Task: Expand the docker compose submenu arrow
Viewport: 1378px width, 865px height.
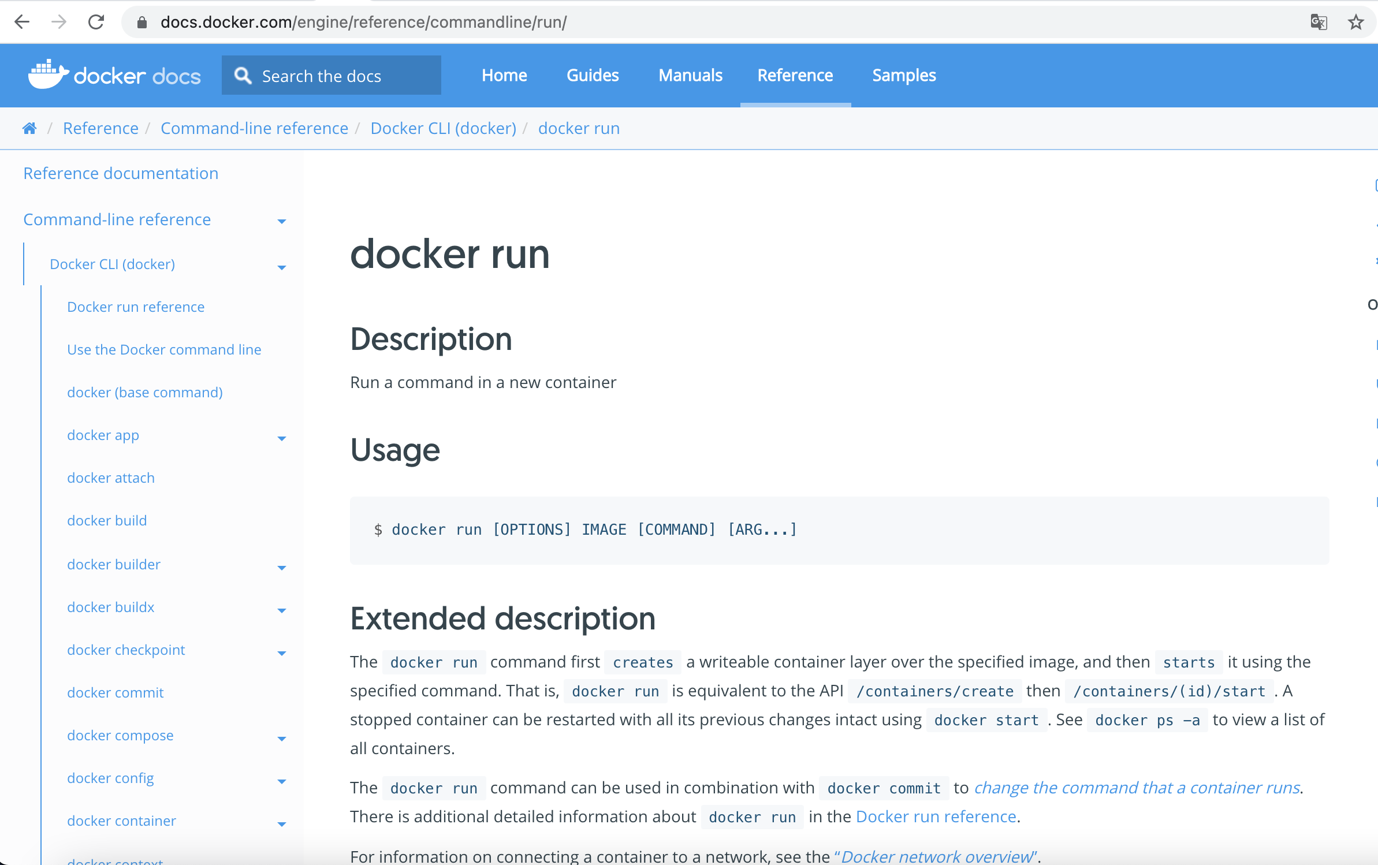Action: click(282, 739)
